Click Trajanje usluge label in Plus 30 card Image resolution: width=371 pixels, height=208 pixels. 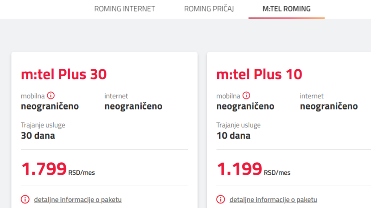pyautogui.click(x=43, y=125)
